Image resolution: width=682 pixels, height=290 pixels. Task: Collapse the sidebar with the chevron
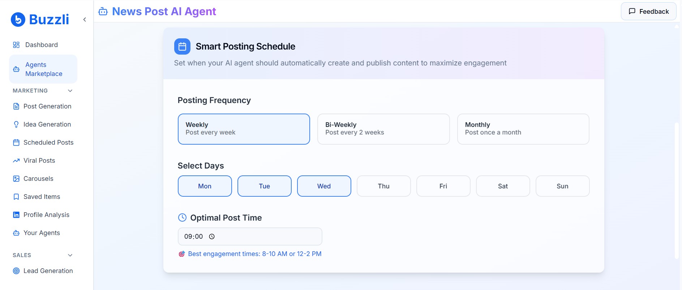85,19
